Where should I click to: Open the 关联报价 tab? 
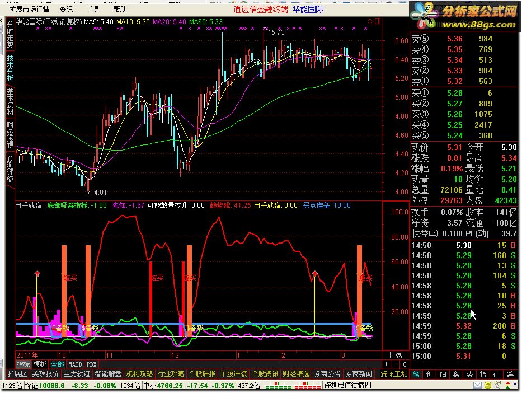tap(45, 374)
